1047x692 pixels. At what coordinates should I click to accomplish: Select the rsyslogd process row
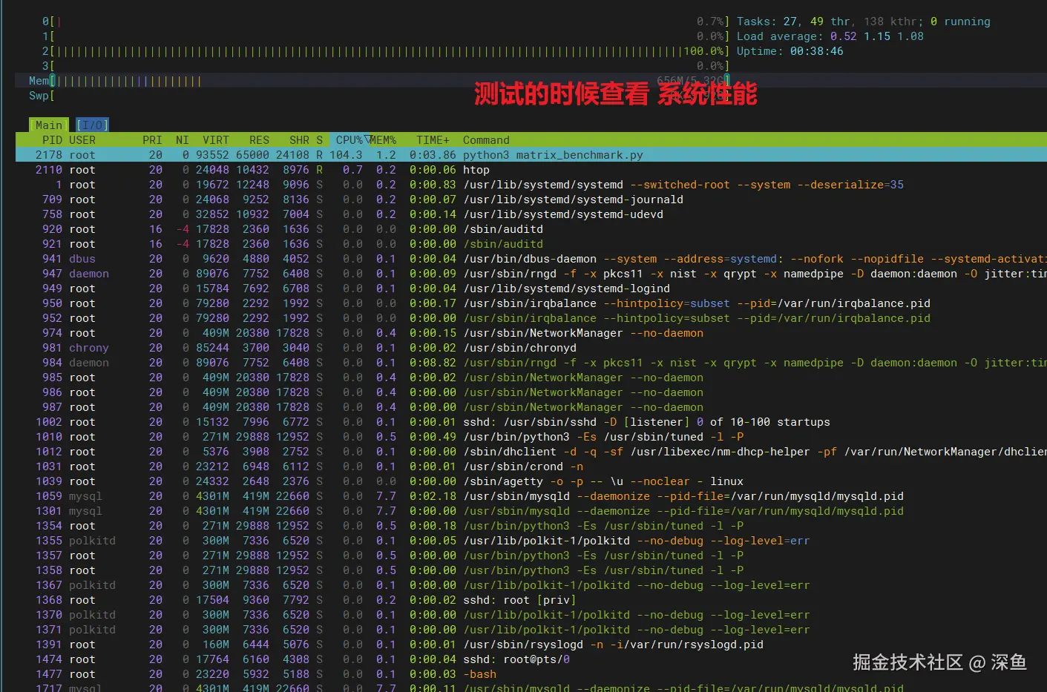[x=531, y=645]
